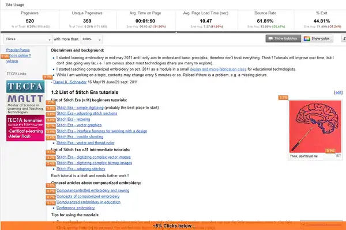Click bubble beside Stitch Era digitizing complex vector images
The width and height of the screenshot is (346, 230).
tap(51, 157)
